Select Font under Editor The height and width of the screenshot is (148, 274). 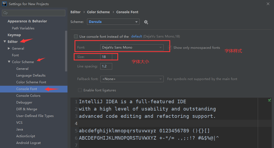point(15,55)
